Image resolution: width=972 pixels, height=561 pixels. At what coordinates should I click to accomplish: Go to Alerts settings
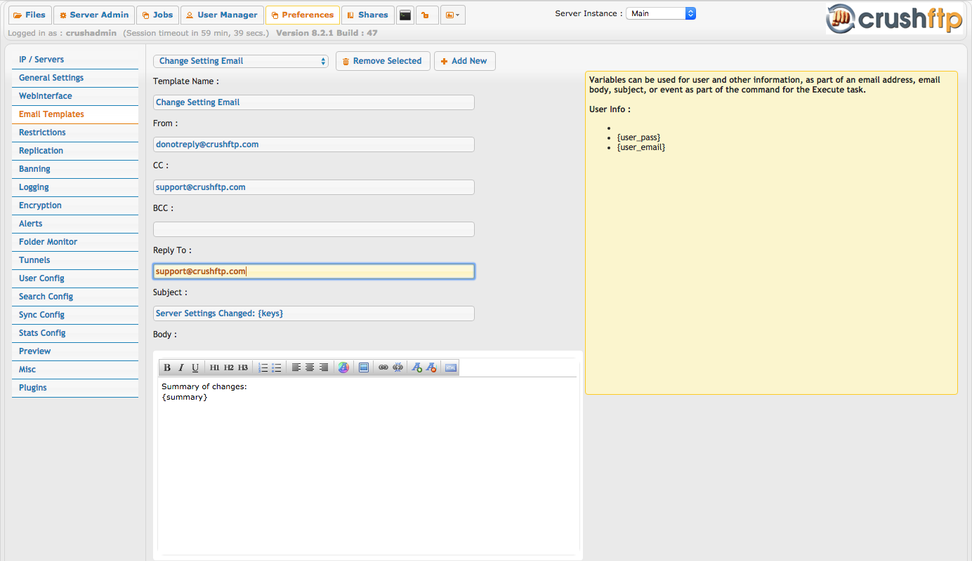tap(75, 224)
